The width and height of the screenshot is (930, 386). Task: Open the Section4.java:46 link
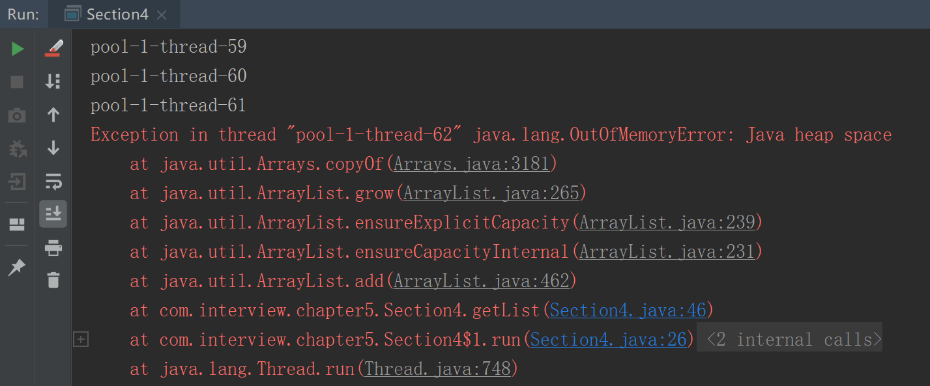[x=628, y=310]
